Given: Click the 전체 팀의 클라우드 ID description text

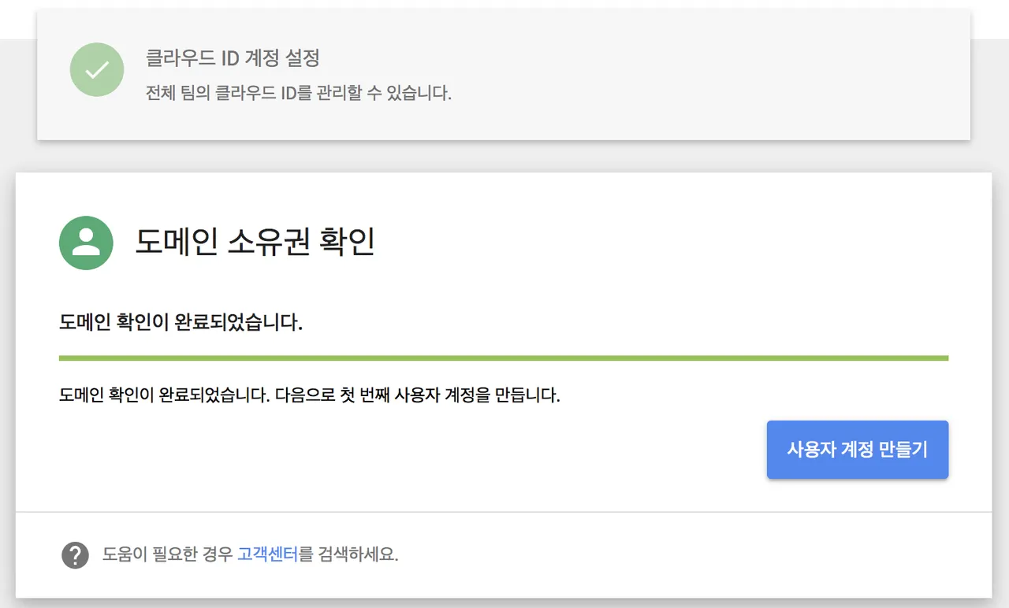Looking at the screenshot, I should pyautogui.click(x=299, y=93).
